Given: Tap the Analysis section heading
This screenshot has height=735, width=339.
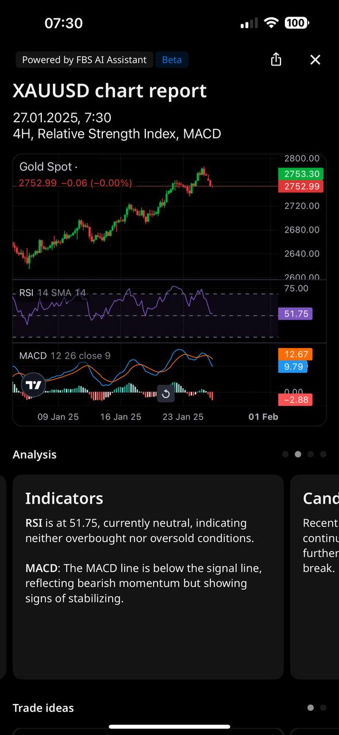Looking at the screenshot, I should click(34, 455).
